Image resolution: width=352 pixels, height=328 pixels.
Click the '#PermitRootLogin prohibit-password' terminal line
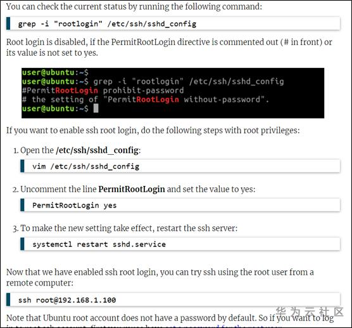(103, 91)
